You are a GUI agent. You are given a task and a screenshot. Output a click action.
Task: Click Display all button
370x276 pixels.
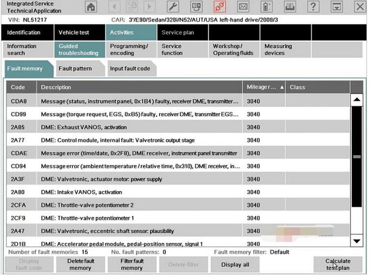click(x=235, y=265)
